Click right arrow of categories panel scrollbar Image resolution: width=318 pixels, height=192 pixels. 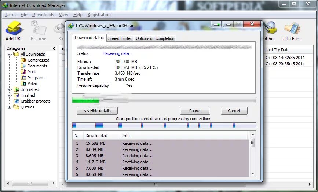pos(53,183)
